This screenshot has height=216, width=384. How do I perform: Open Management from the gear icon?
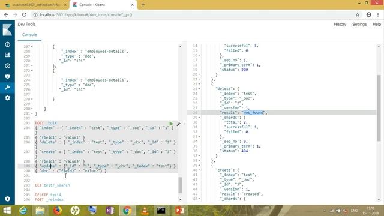(x=8, y=98)
